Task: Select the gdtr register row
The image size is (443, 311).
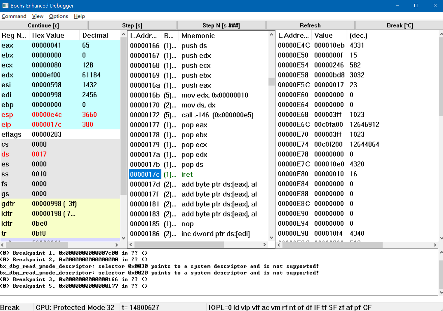Action: coord(60,204)
